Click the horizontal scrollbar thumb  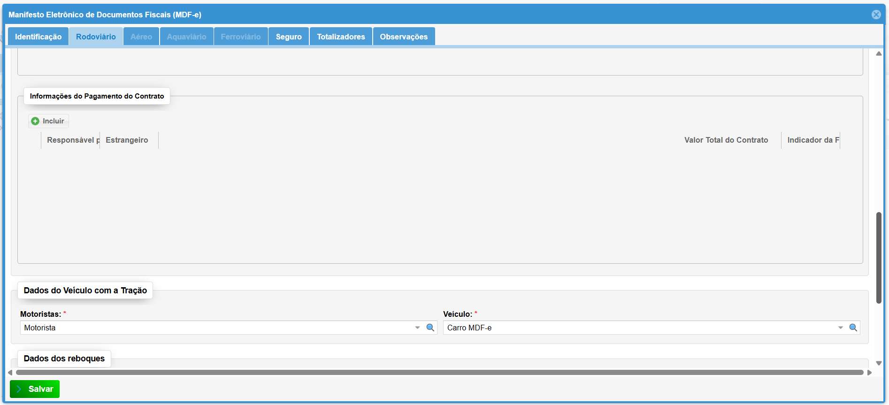(439, 373)
